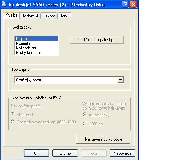Switch to the Kvalita tab
181x160 pixels.
(11, 15)
